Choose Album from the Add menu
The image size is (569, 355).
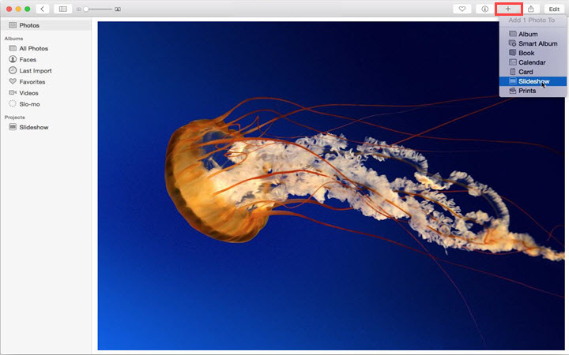(533, 34)
